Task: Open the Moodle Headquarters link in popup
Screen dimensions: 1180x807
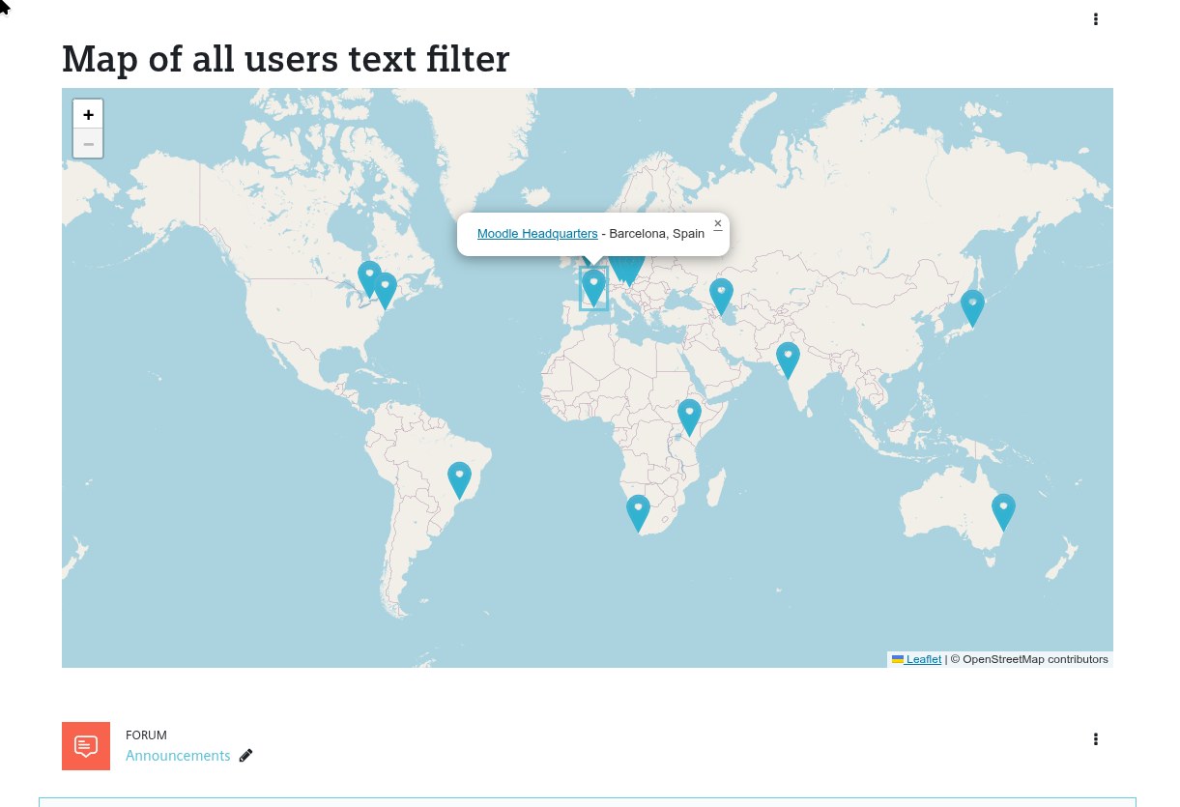Action: pos(537,234)
